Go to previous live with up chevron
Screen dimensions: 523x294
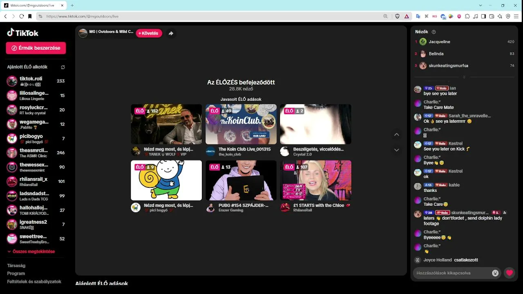[396, 134]
